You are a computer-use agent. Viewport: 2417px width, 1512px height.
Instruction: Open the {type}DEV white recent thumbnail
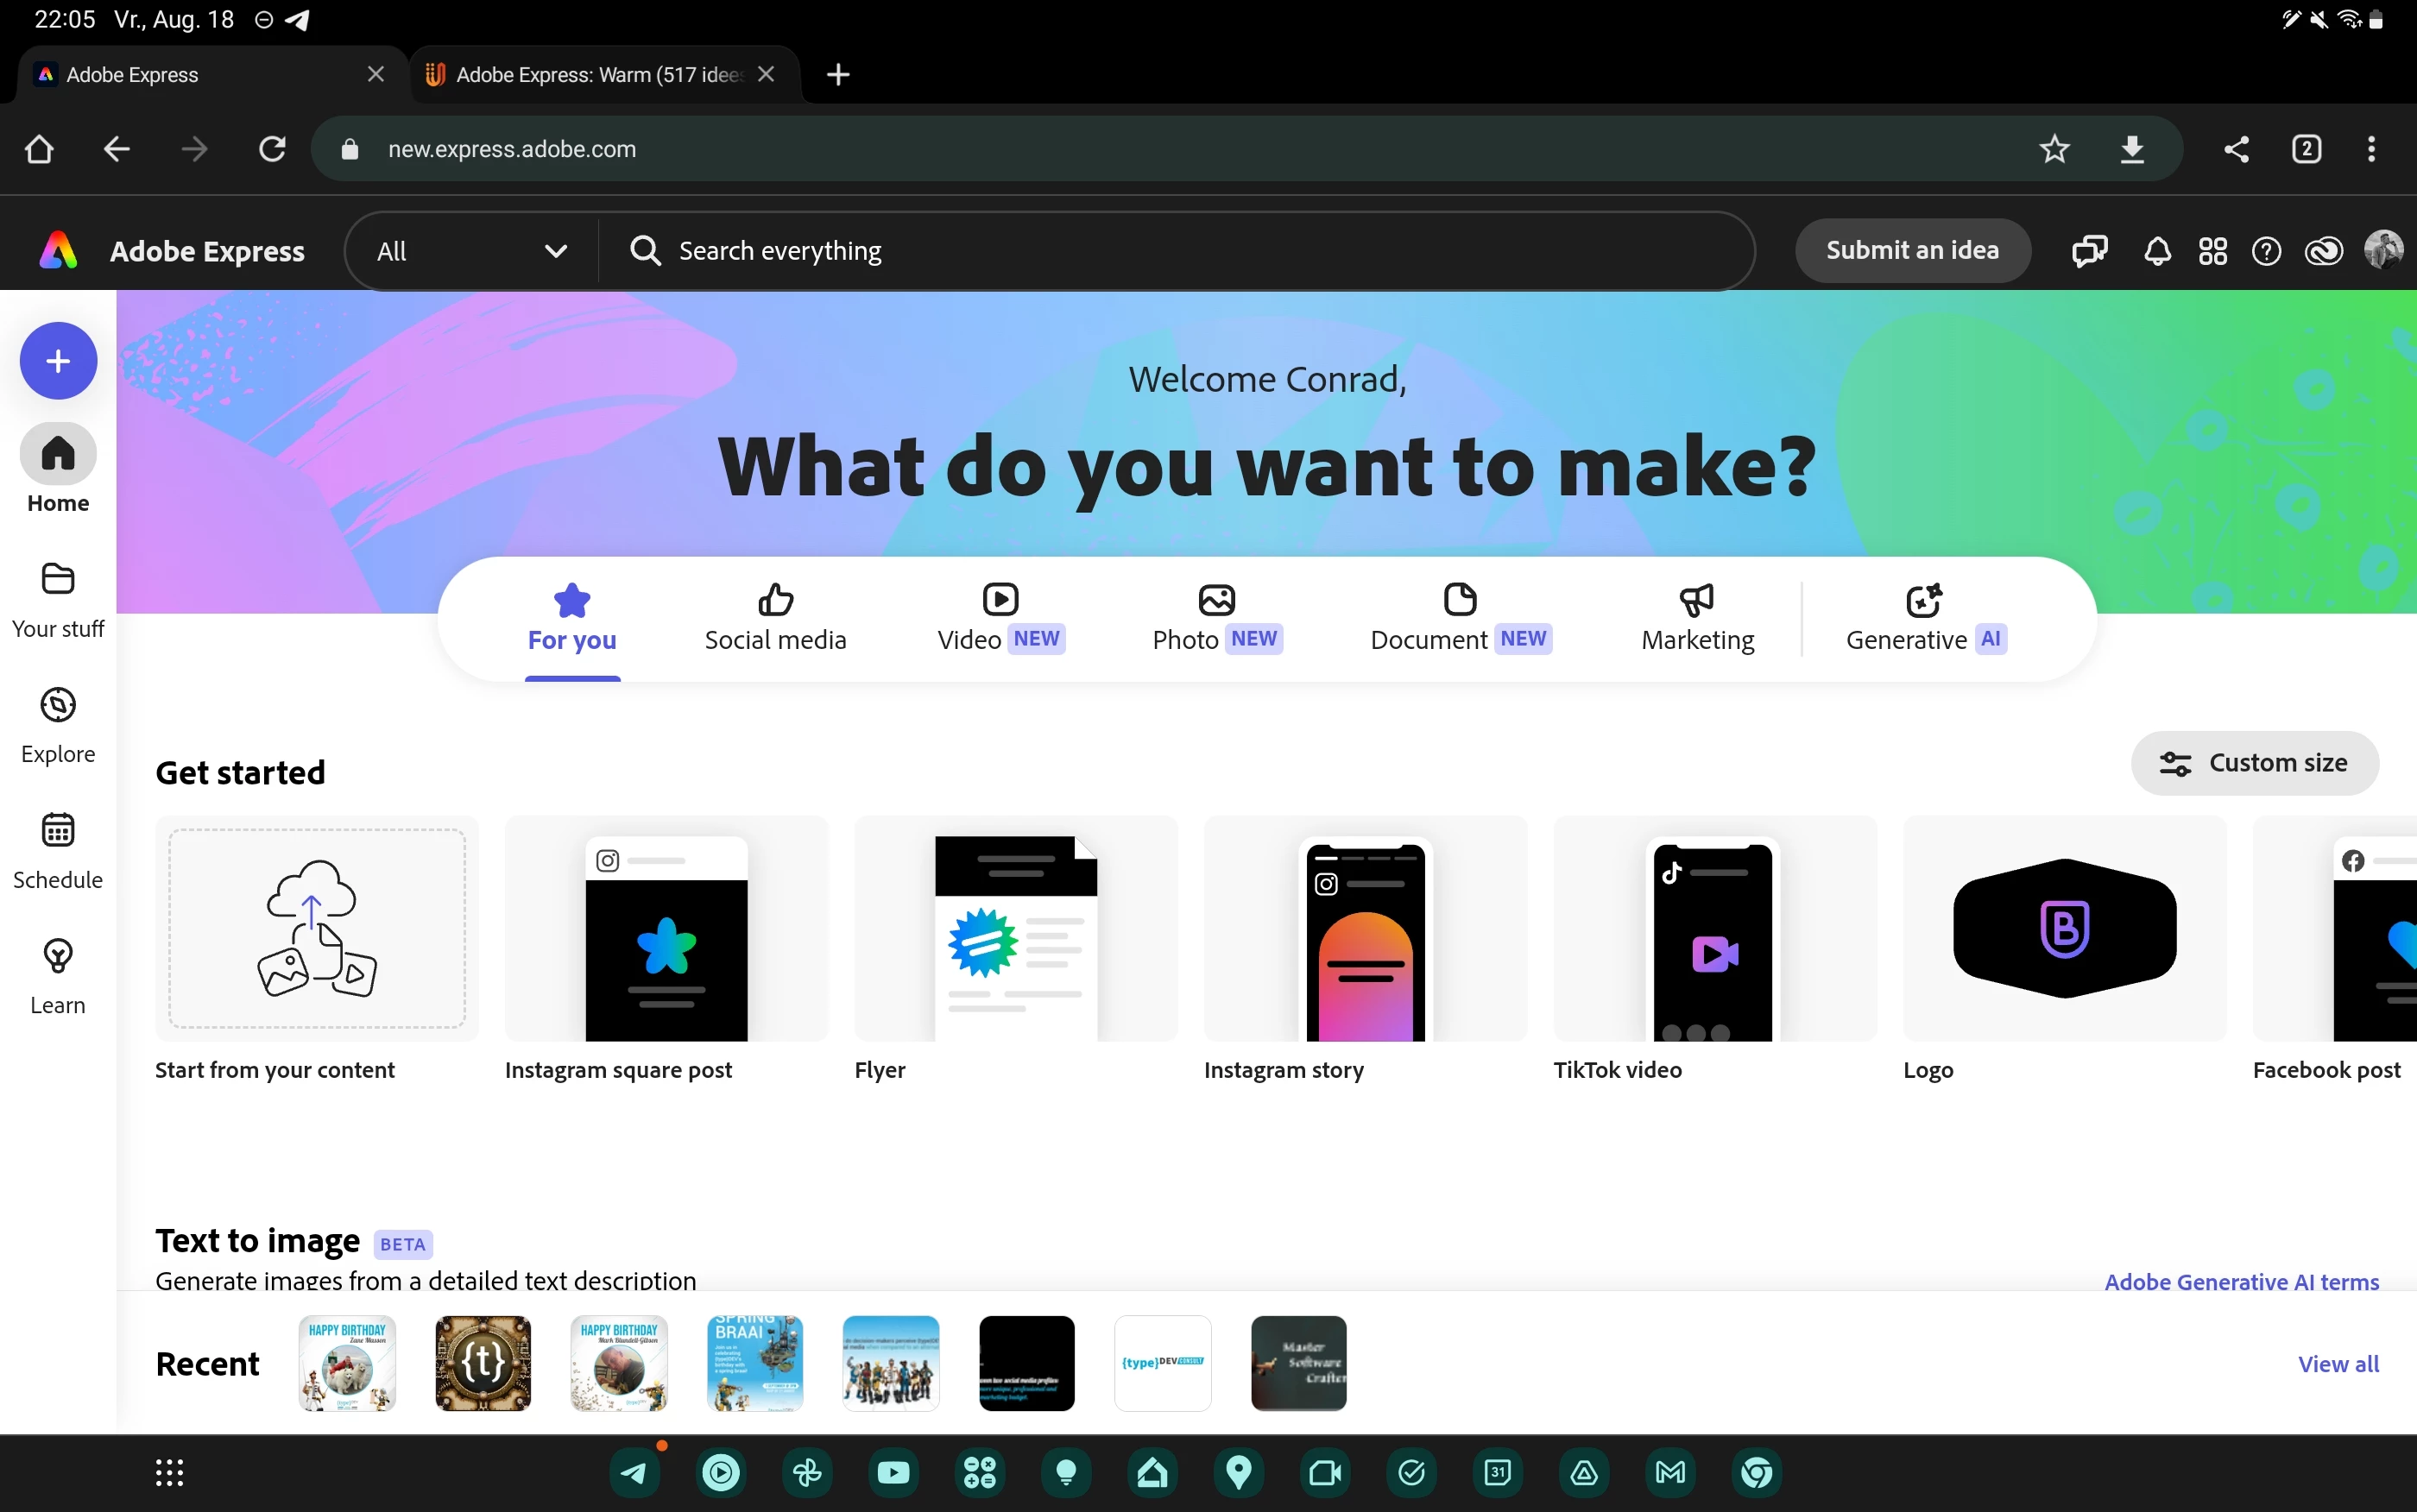1163,1363
